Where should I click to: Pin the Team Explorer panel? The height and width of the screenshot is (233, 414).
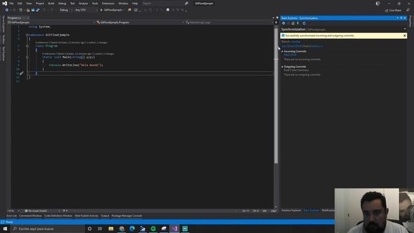pos(401,18)
